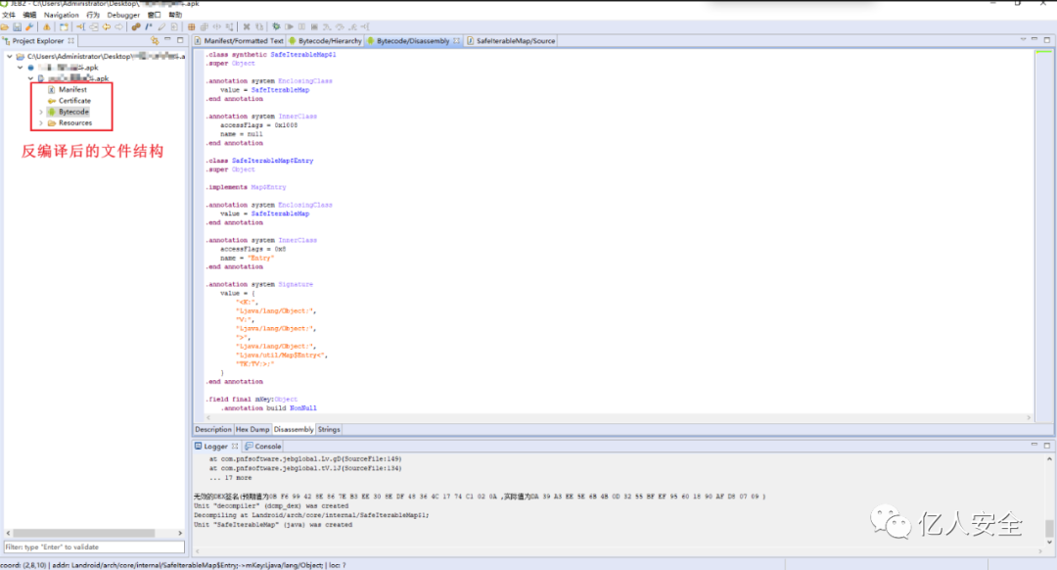This screenshot has height=570, width=1057.
Task: Minimize the Project Explorer panel
Action: click(x=167, y=40)
